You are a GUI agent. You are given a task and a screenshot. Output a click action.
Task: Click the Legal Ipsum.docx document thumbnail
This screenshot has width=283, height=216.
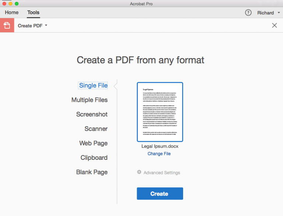(160, 112)
